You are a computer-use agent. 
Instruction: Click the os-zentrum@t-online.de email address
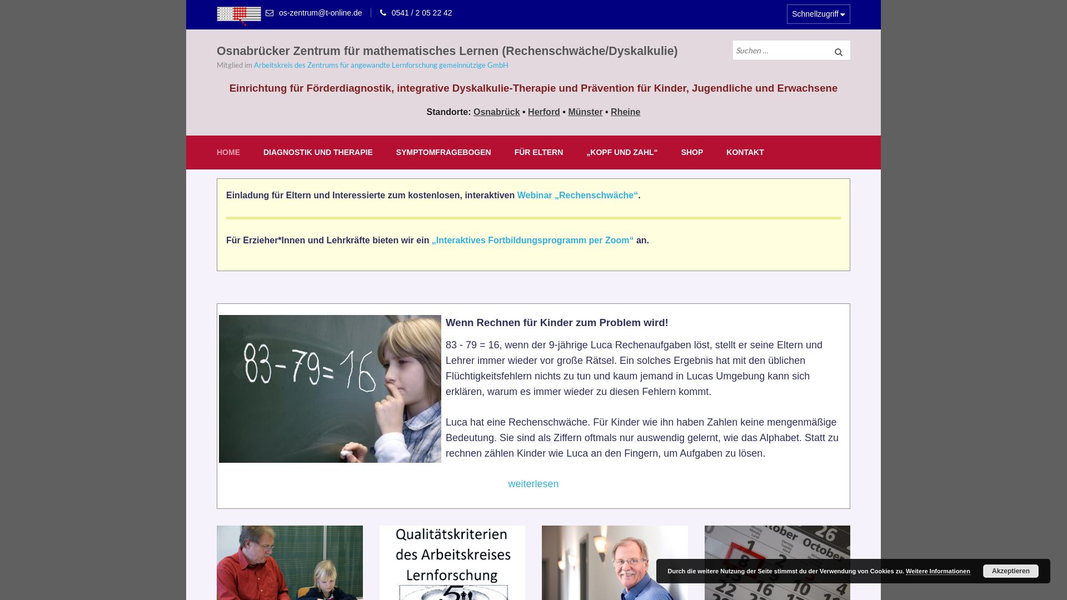coord(320,13)
